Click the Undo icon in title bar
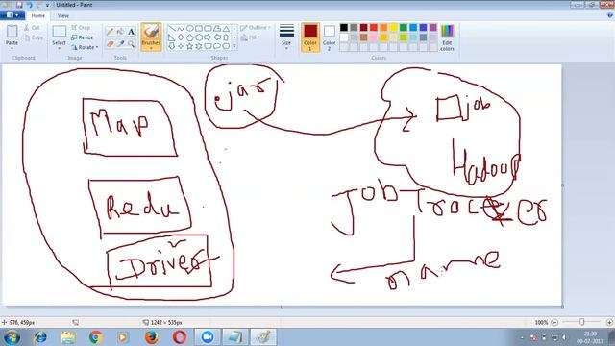 [29, 5]
